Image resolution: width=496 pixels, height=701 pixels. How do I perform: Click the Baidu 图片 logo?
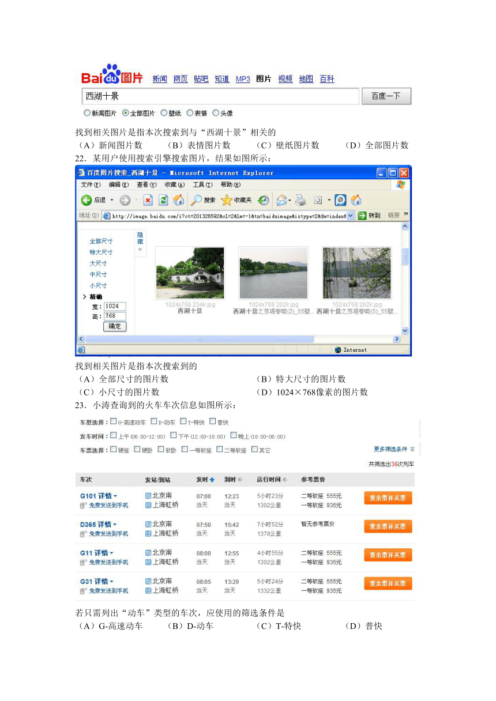[112, 75]
